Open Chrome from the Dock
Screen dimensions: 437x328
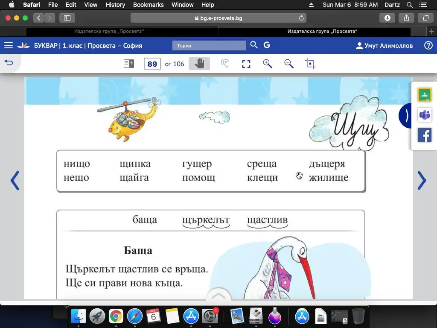(x=116, y=316)
